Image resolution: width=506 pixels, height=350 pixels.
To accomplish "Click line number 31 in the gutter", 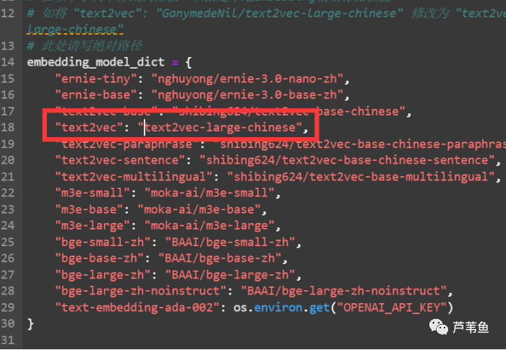I will click(8, 340).
